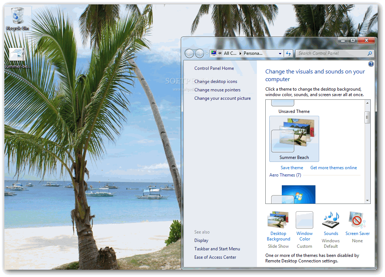385x277 pixels.
Task: Select the Unsaved Theme label
Action: click(294, 111)
